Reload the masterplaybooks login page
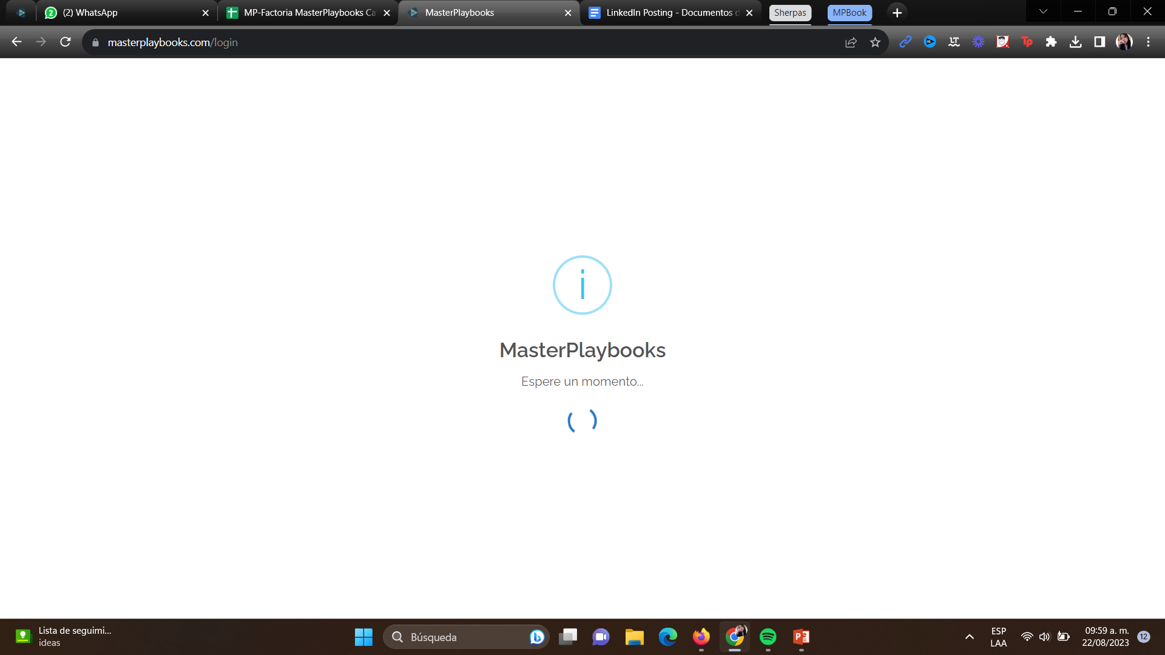Screen dimensions: 1165x655 point(66,42)
